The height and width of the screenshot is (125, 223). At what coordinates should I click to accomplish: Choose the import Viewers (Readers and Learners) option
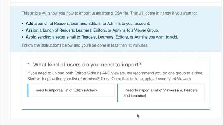161,93
